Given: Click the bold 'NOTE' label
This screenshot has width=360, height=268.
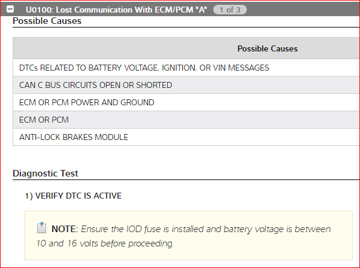Looking at the screenshot, I should pyautogui.click(x=63, y=229).
